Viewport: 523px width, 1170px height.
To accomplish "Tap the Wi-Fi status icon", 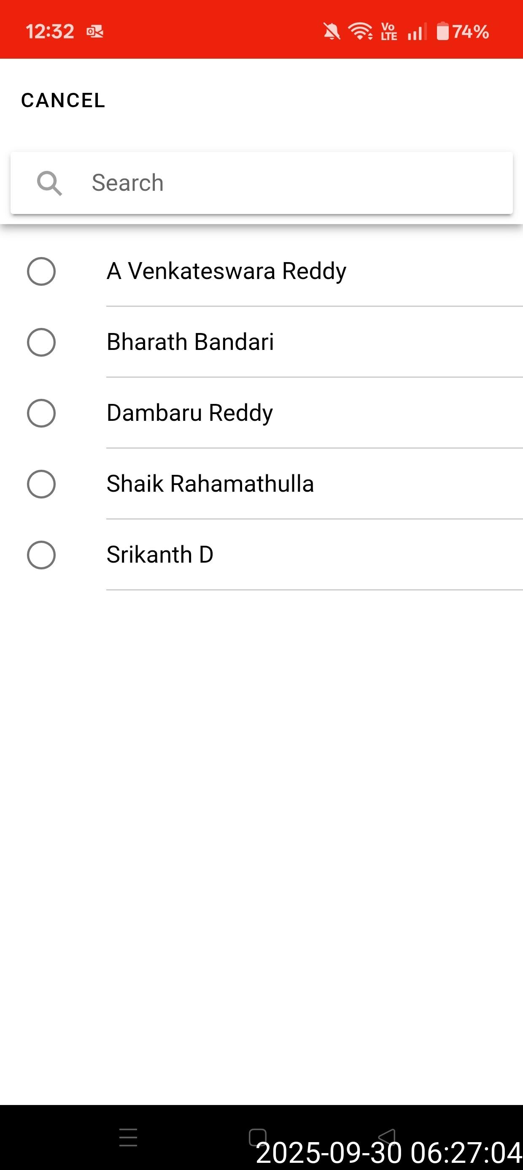I will coord(360,31).
